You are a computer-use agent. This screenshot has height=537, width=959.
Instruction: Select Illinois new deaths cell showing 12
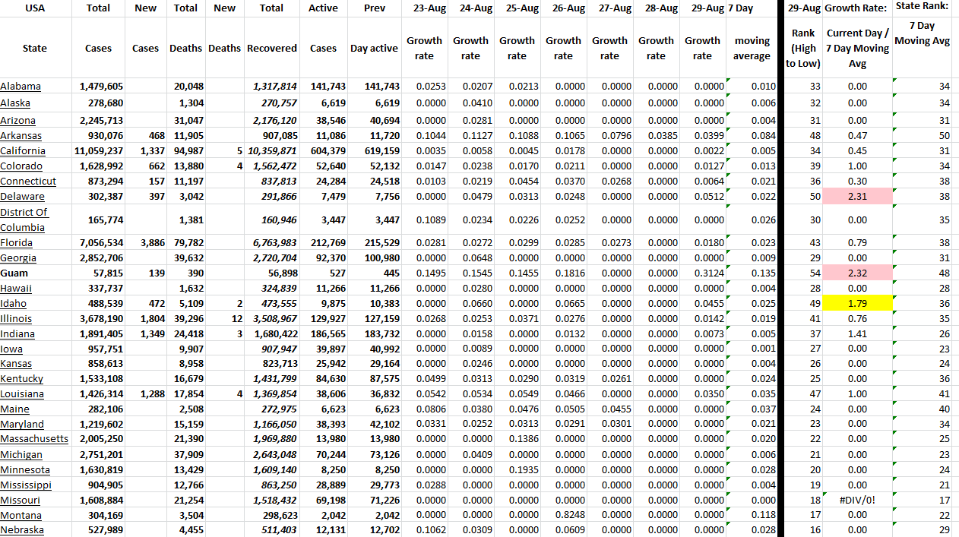[x=224, y=319]
